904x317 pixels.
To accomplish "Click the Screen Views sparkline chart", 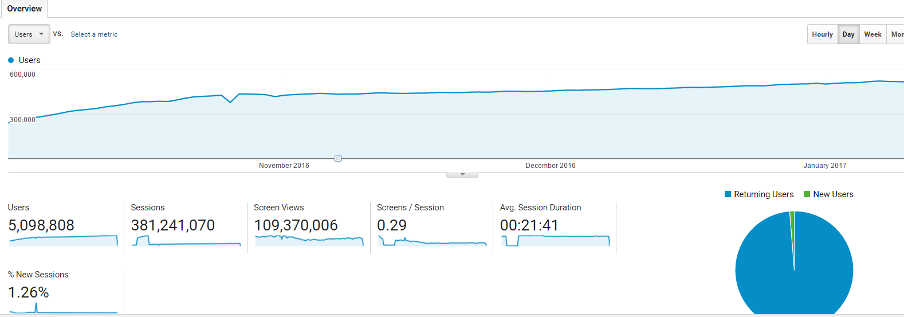I will pyautogui.click(x=309, y=241).
